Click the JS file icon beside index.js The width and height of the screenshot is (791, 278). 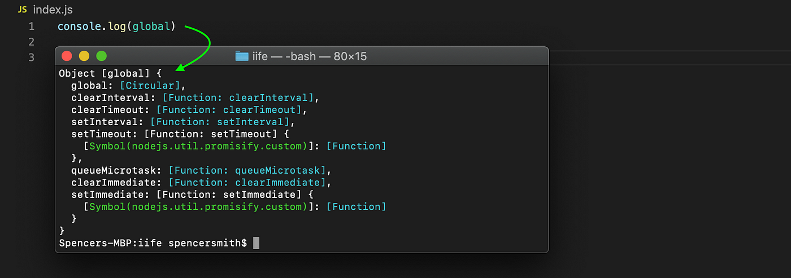pyautogui.click(x=23, y=10)
